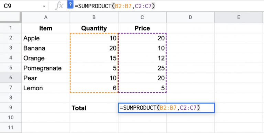Select the Pomegranate cell
The image size is (264, 133).
(x=46, y=68)
